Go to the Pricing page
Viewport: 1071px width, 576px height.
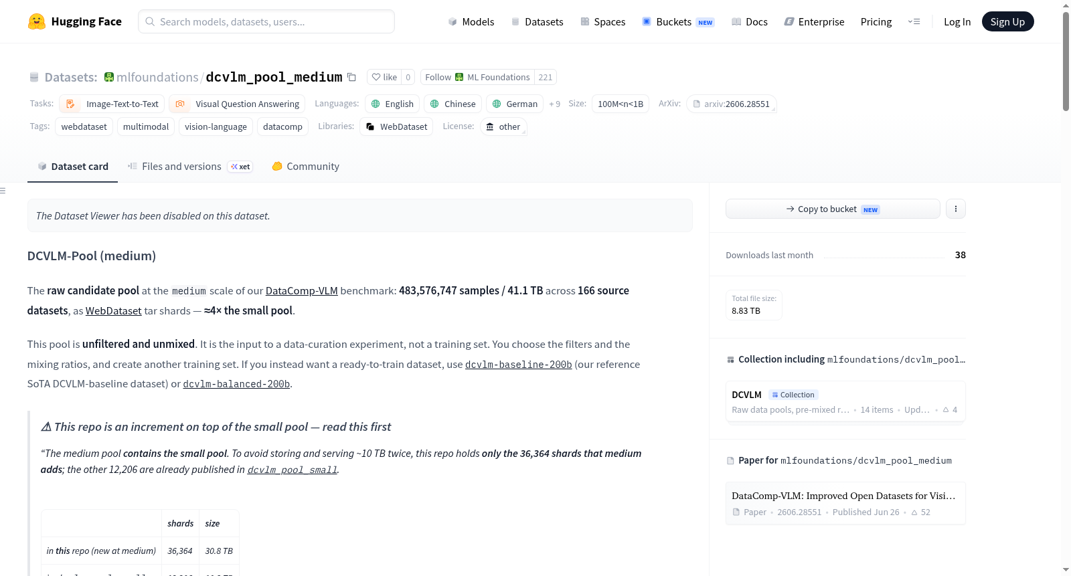coord(876,21)
